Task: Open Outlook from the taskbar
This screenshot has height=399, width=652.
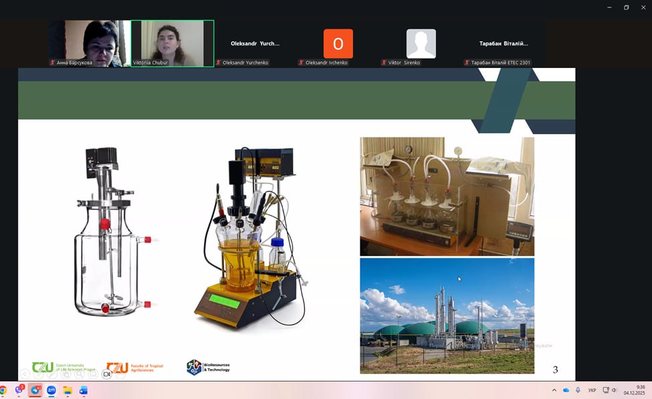Action: 84,390
